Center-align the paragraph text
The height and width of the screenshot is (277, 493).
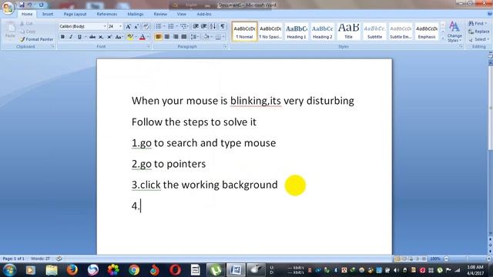click(x=167, y=37)
